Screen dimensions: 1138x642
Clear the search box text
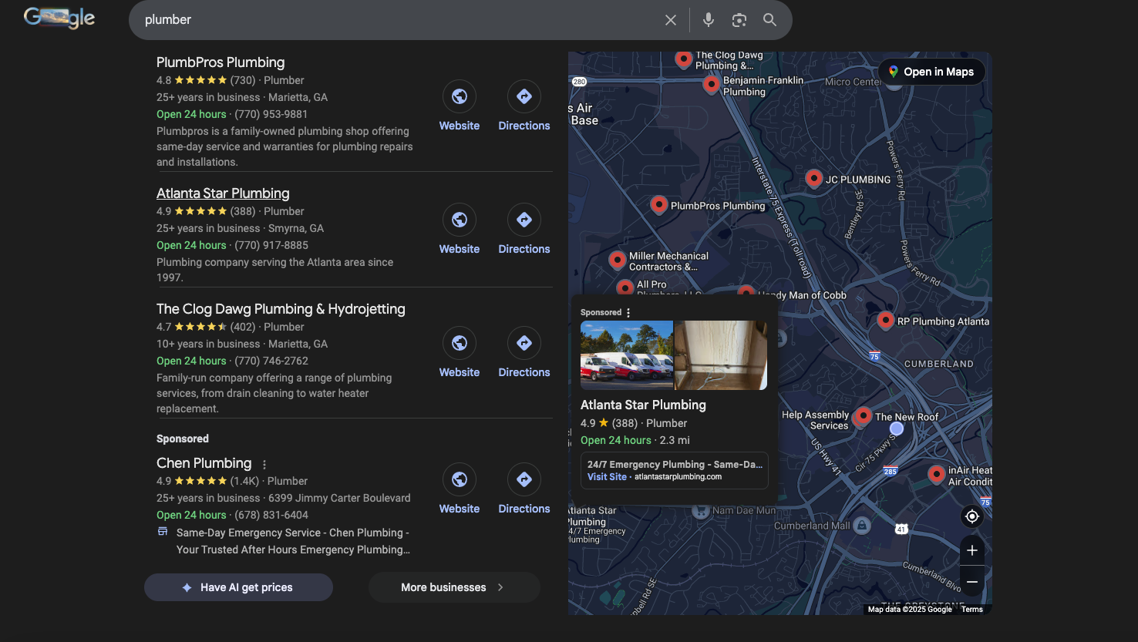670,20
